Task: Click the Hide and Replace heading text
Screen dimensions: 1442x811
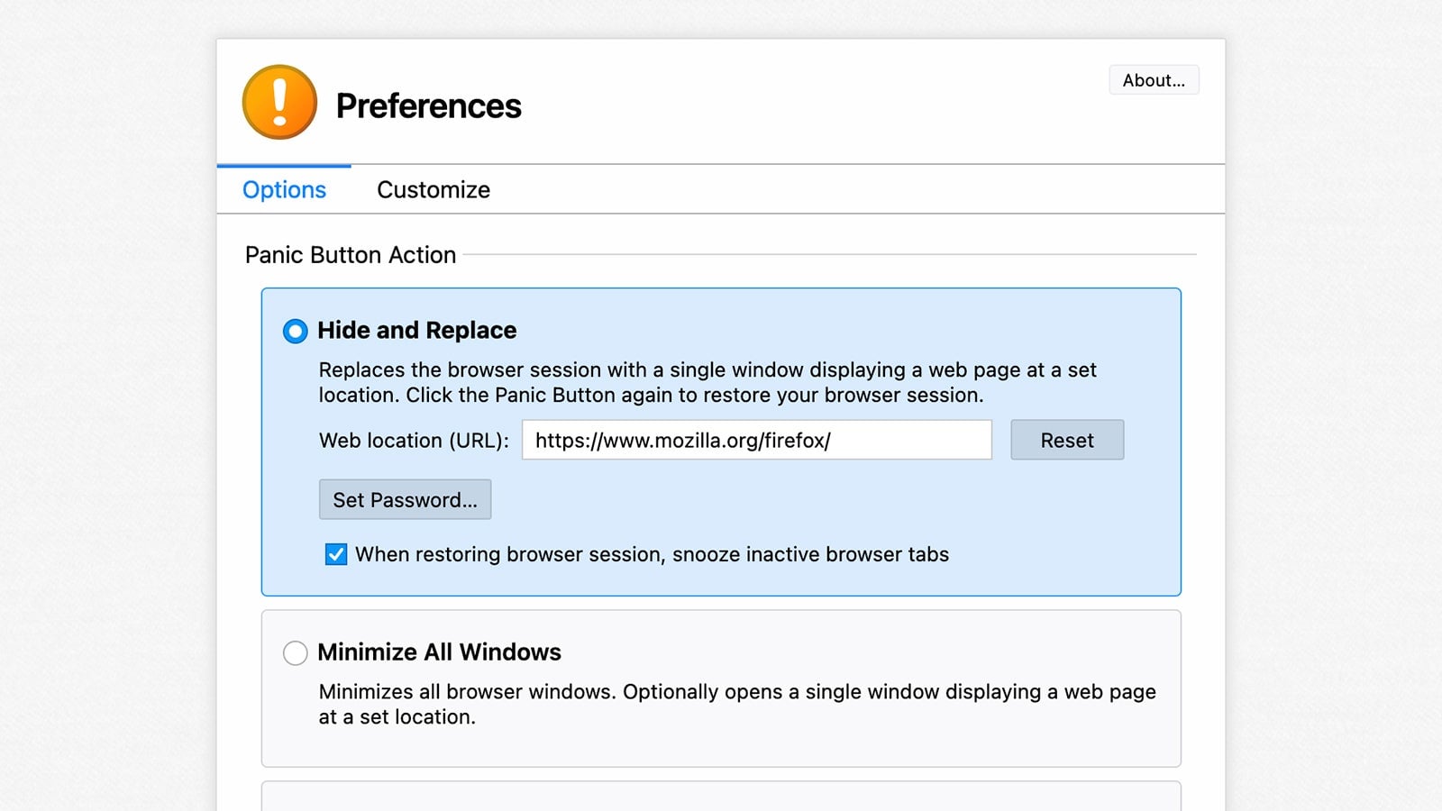Action: click(x=416, y=330)
